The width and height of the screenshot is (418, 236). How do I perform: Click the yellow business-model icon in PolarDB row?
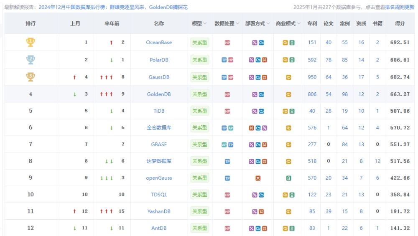[285, 60]
